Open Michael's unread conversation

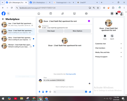pyautogui.click(x=18, y=46)
